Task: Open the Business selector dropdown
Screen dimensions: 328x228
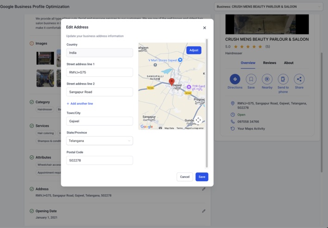Action: pos(269,6)
